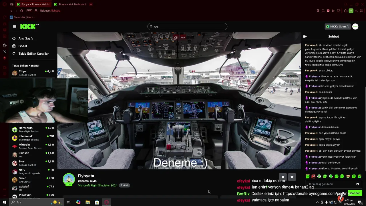This screenshot has width=366, height=206.
Task: Click the ad blocker shield icon
Action: click(x=328, y=11)
